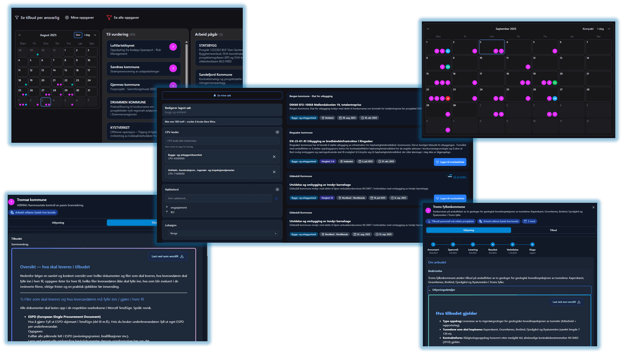Download the Tromsø kommune summary as a Word file

tap(168, 256)
